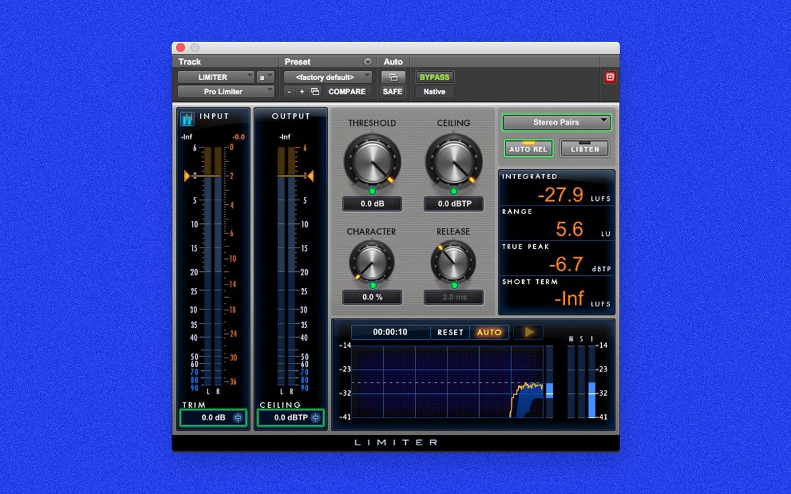Click the CHARACTER knob

372,261
